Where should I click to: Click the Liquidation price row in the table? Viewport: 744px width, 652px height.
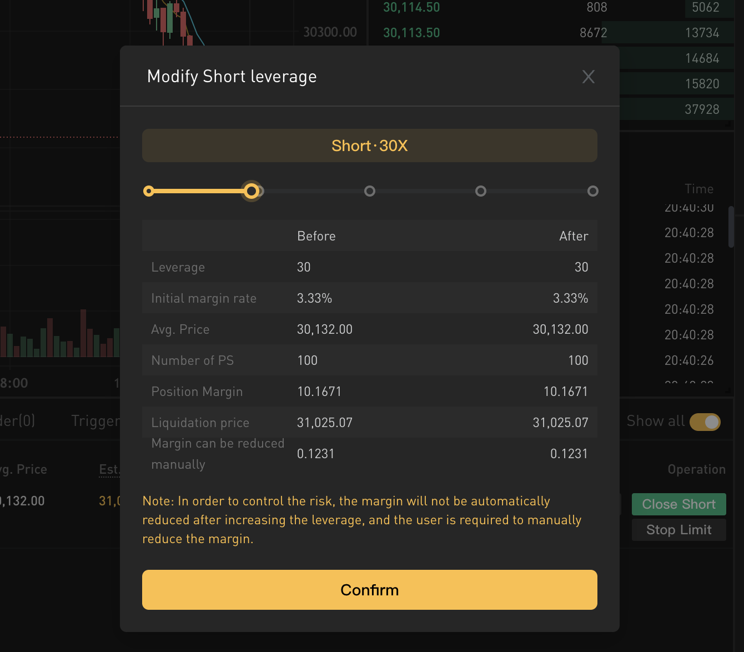tap(200, 422)
